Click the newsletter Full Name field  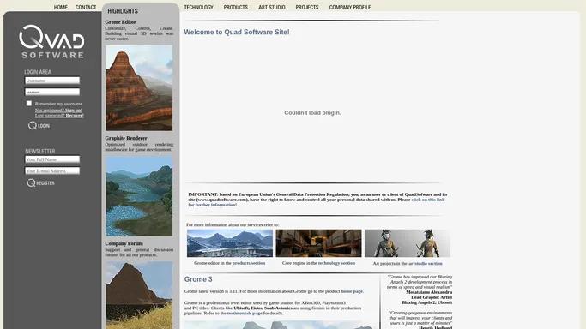[52, 159]
